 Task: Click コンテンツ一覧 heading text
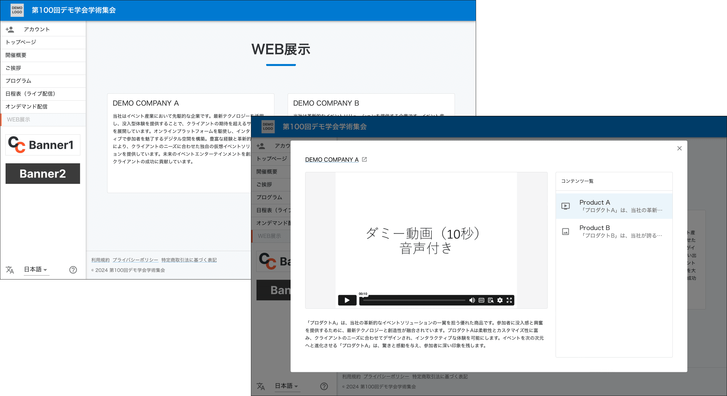(577, 181)
